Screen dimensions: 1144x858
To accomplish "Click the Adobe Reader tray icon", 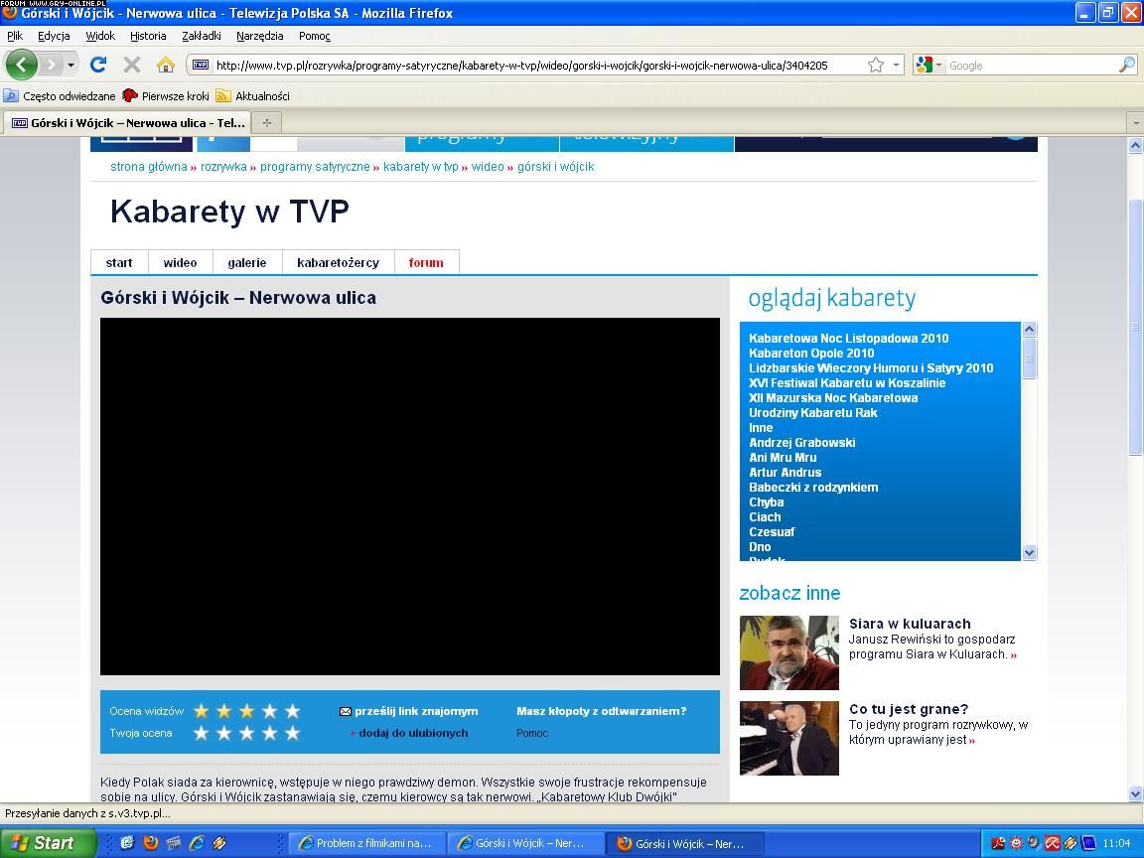I will coord(999,843).
